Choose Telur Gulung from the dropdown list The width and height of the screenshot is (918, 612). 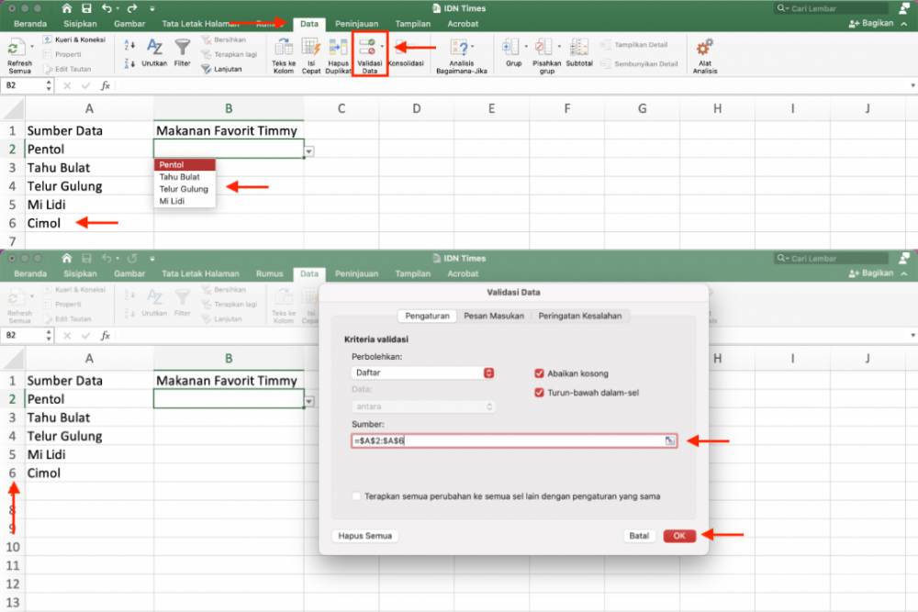click(184, 189)
